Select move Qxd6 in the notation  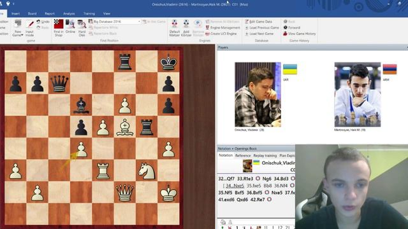(242, 200)
